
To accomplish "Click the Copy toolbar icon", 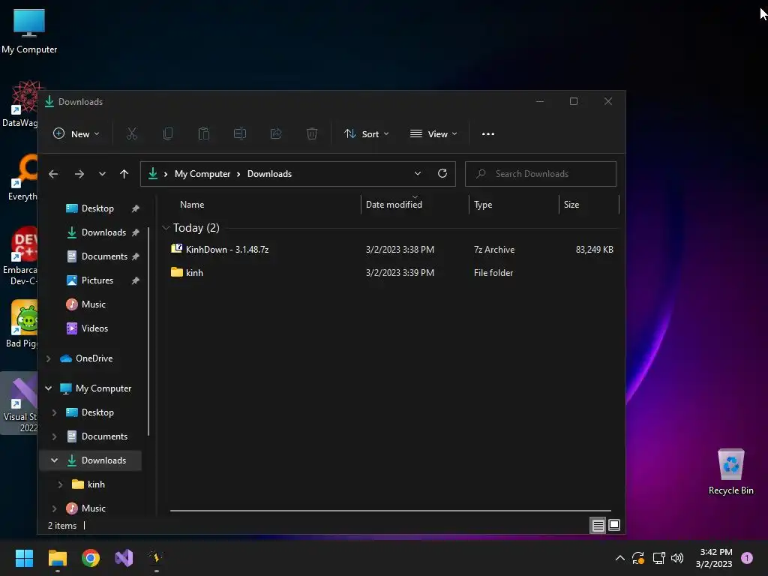I will (x=168, y=133).
